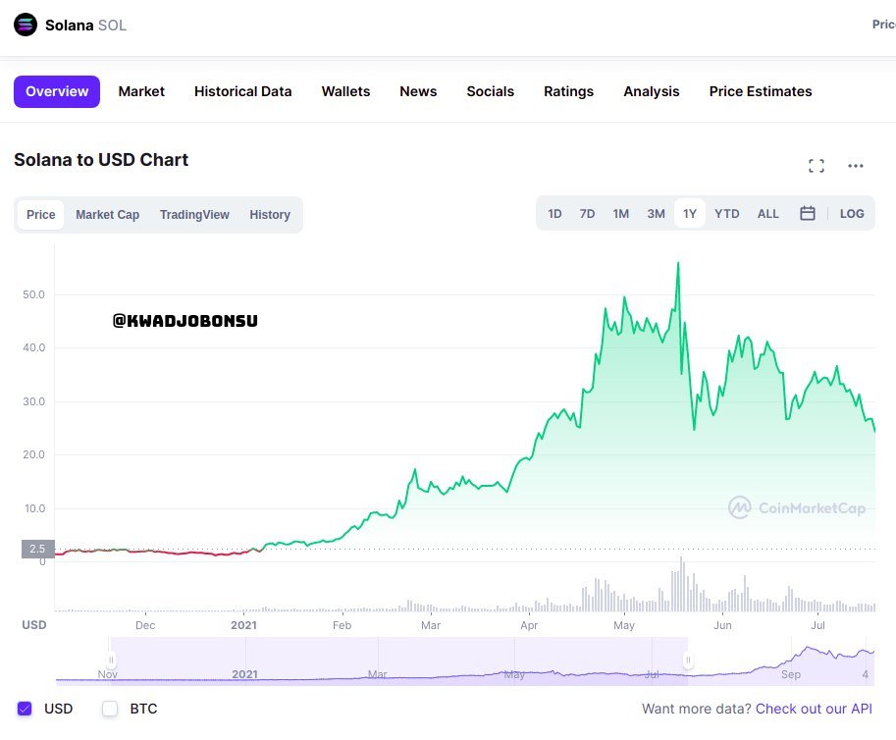The image size is (896, 740).
Task: Follow the "Check out our API" link
Action: [814, 709]
